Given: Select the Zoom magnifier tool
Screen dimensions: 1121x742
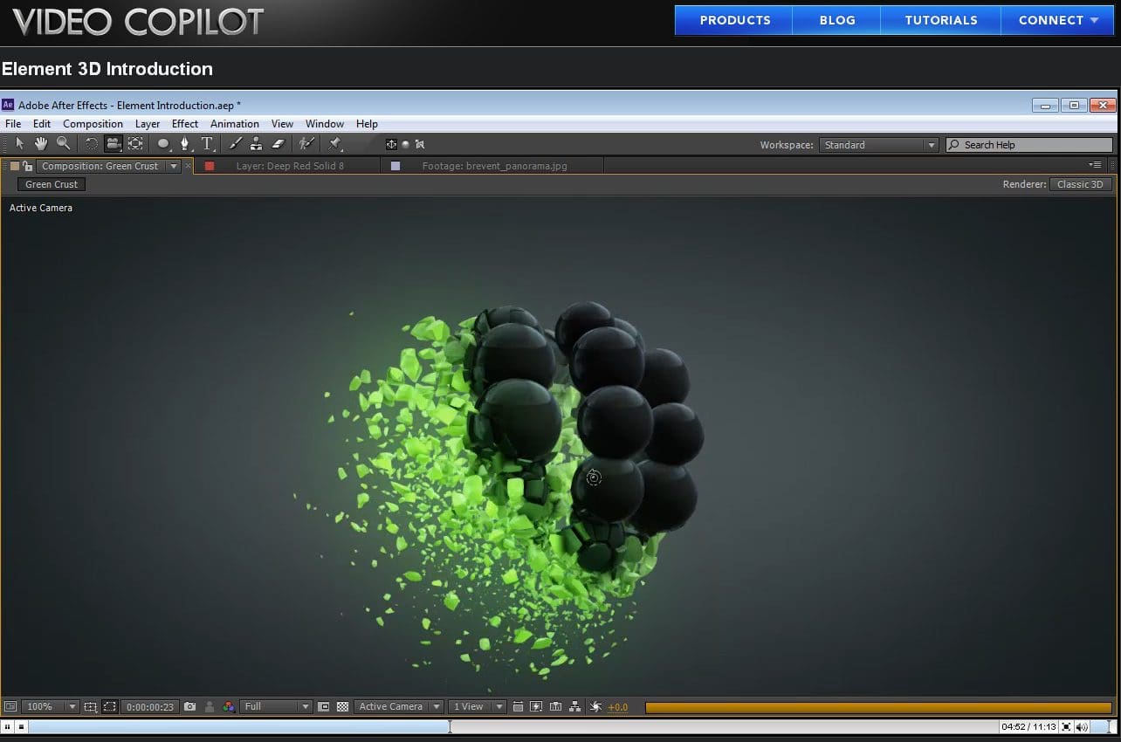Looking at the screenshot, I should (63, 144).
